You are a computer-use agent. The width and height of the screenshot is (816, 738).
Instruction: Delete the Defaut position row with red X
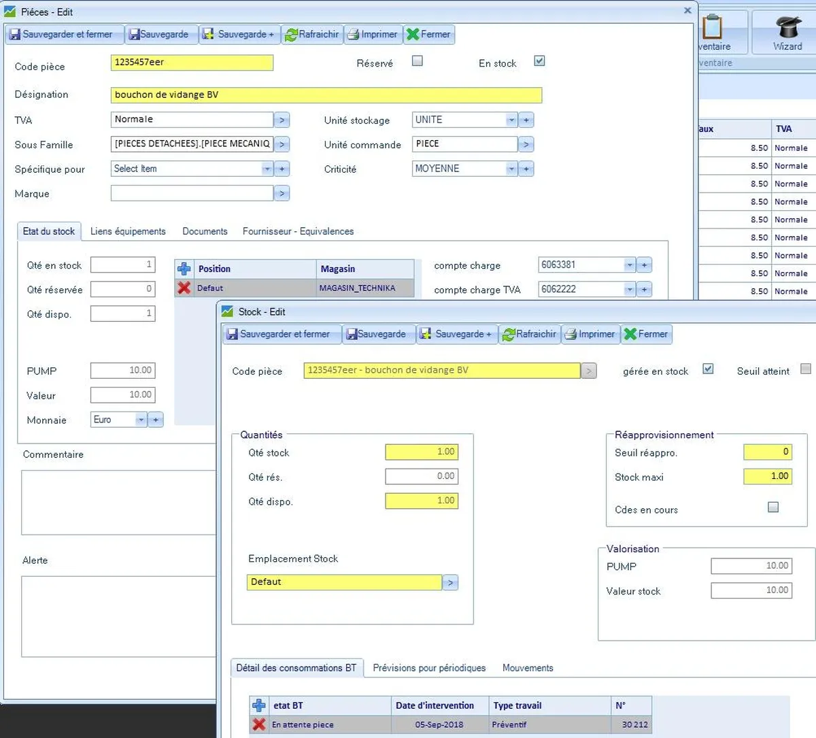pyautogui.click(x=184, y=288)
